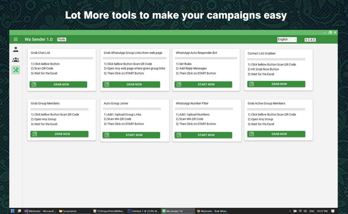
Task: Click launch icon in Grab Chat List card
Action: click(34, 84)
